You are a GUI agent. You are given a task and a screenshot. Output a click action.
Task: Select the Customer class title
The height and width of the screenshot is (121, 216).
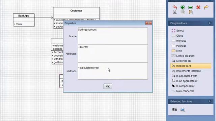(x=76, y=10)
